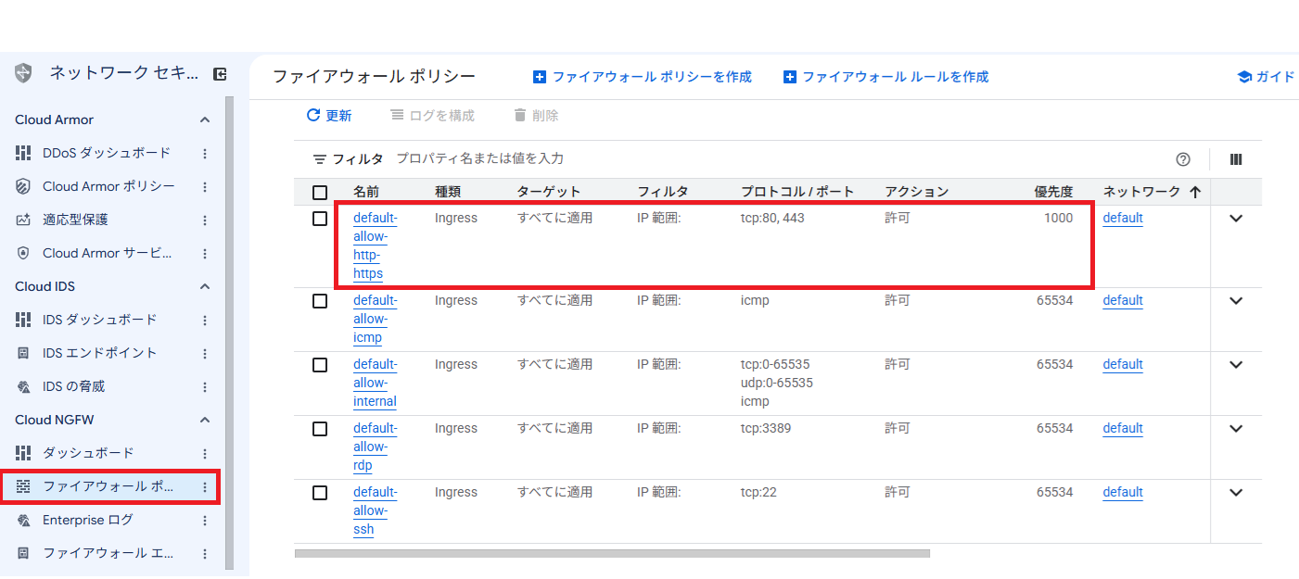
Task: Expand the default-allow-ssh row details
Action: click(x=1236, y=493)
